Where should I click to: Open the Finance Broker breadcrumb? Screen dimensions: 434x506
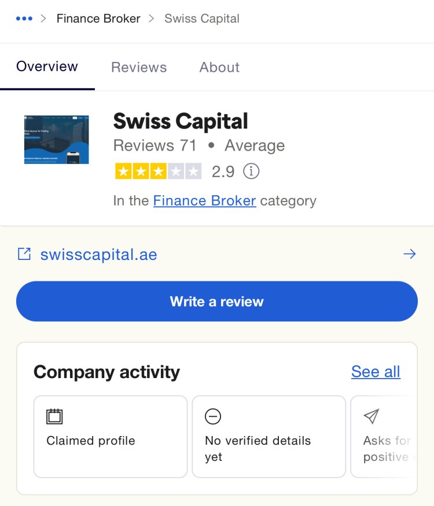tap(98, 19)
